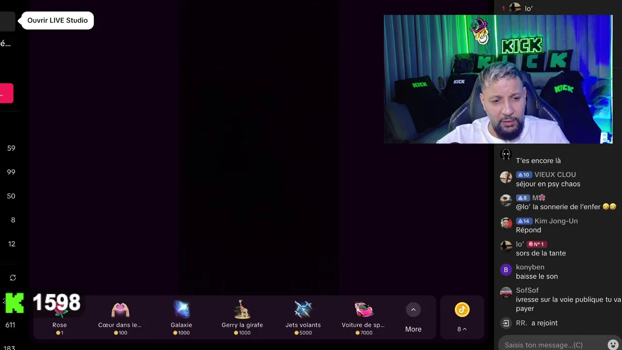The height and width of the screenshot is (350, 622).
Task: Click the pink button in left sidebar
Action: point(6,93)
